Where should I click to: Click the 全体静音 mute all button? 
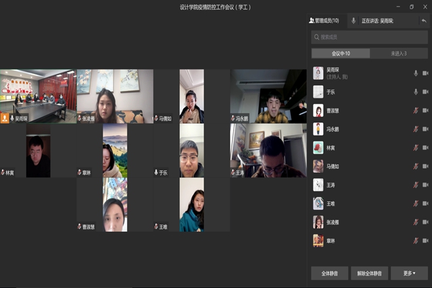tap(329, 272)
